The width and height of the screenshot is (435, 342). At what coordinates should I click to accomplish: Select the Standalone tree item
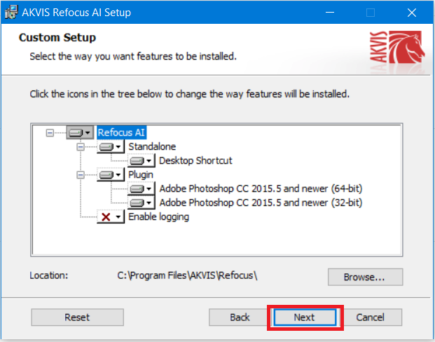tap(152, 146)
